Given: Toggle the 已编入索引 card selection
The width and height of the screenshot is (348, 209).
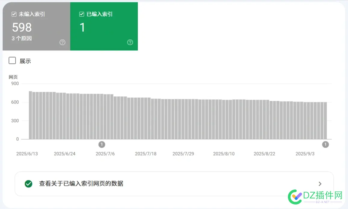Looking at the screenshot, I should point(104,26).
